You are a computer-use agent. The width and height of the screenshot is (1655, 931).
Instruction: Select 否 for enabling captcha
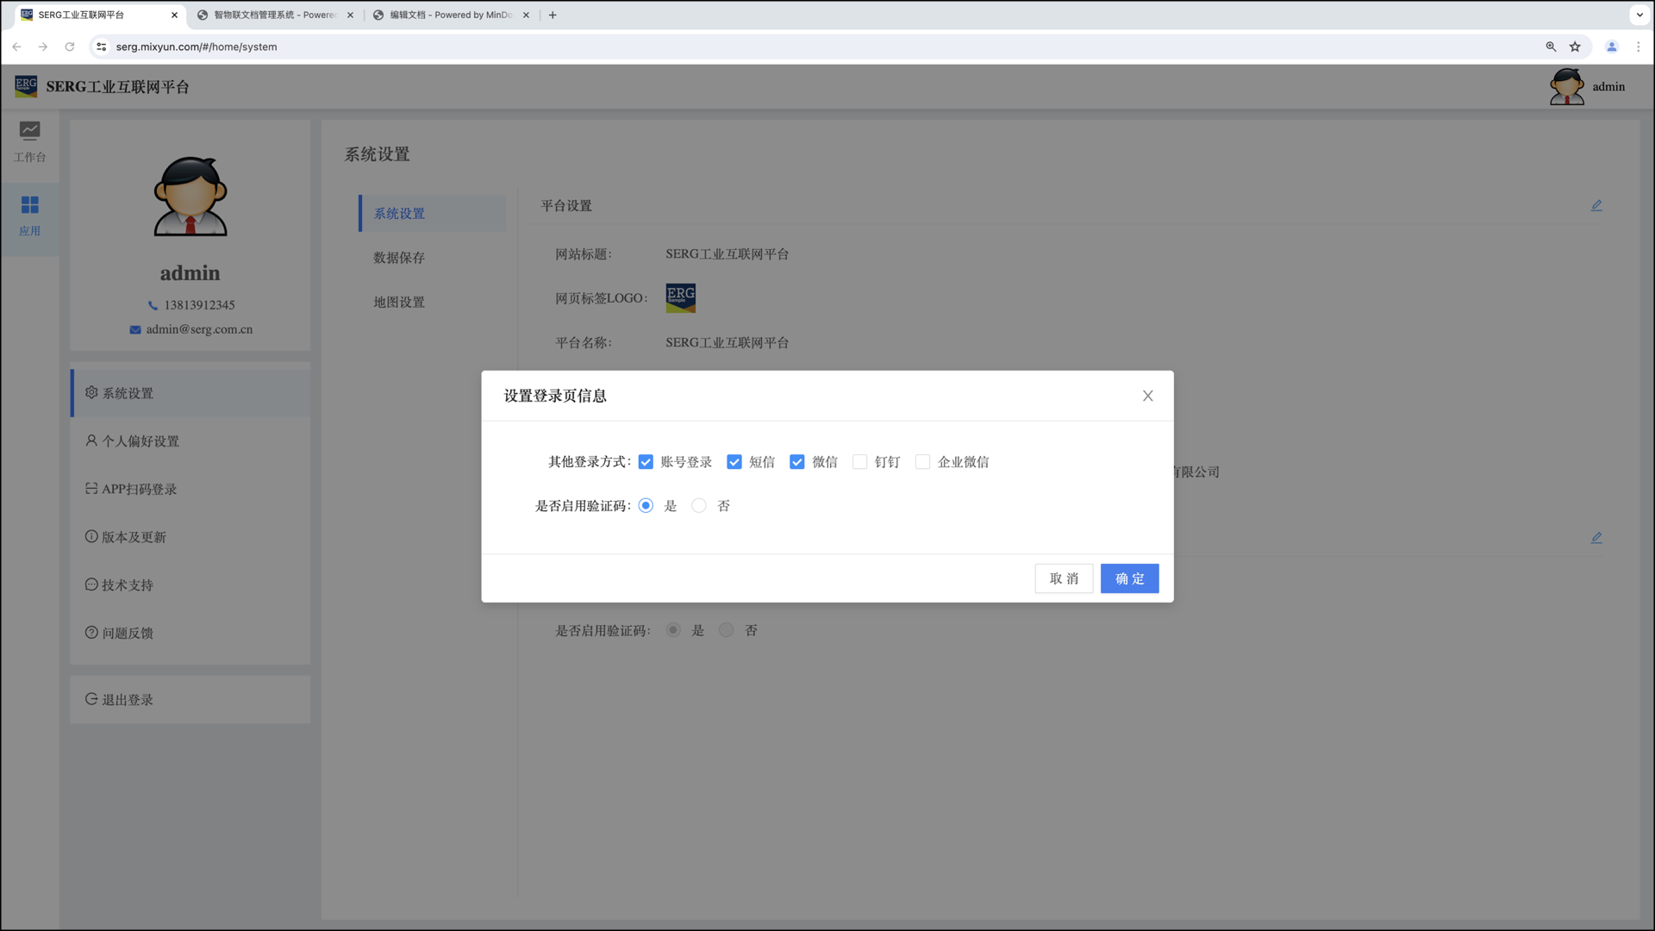coord(699,506)
